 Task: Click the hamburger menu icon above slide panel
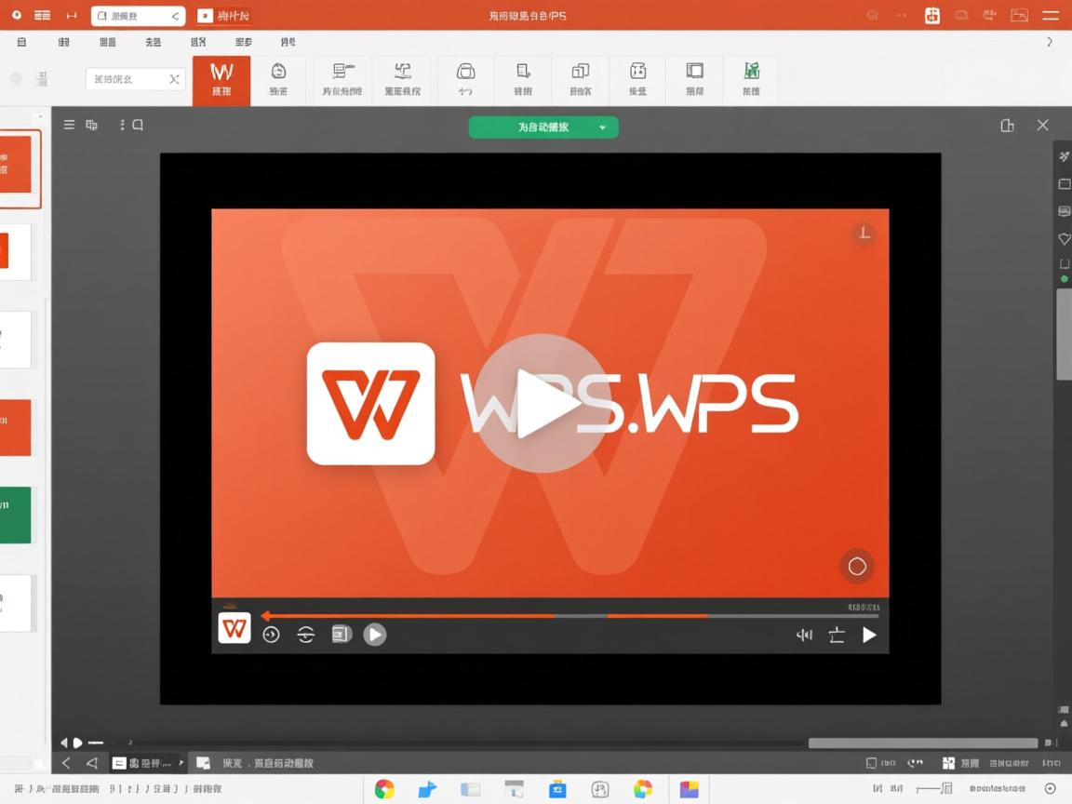tap(69, 125)
